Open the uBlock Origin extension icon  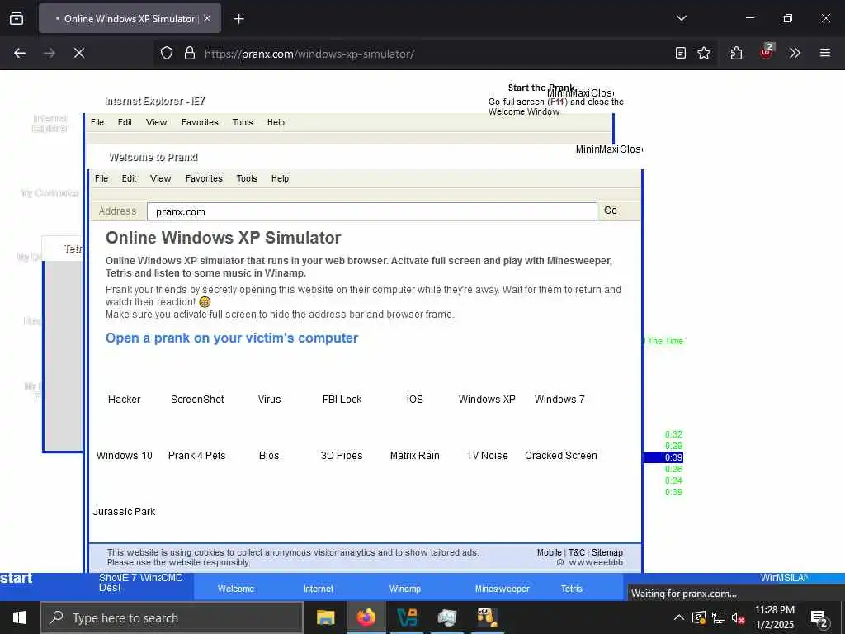coord(767,52)
